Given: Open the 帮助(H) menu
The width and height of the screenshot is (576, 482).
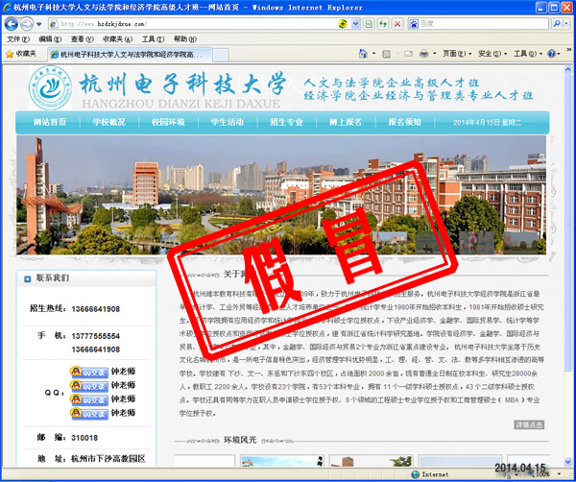Looking at the screenshot, I should coord(184,39).
